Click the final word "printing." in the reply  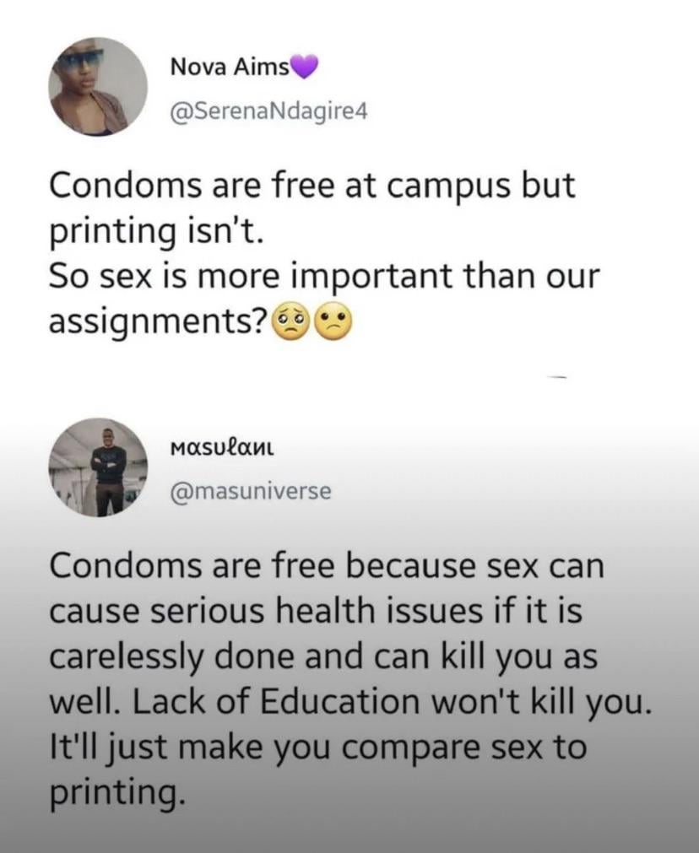coord(115,791)
